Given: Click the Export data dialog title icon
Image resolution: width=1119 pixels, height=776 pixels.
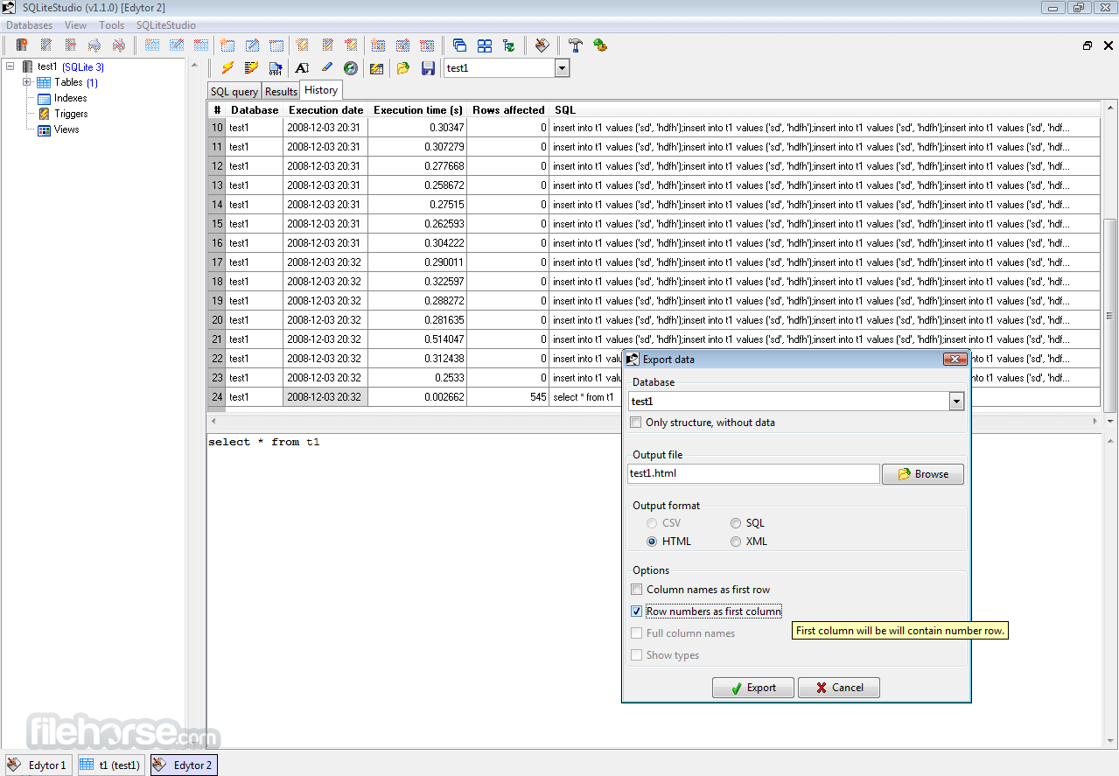Looking at the screenshot, I should (633, 359).
